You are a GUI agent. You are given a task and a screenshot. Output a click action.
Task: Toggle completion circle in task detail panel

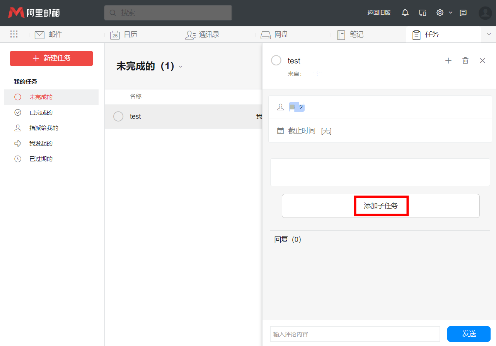click(276, 61)
